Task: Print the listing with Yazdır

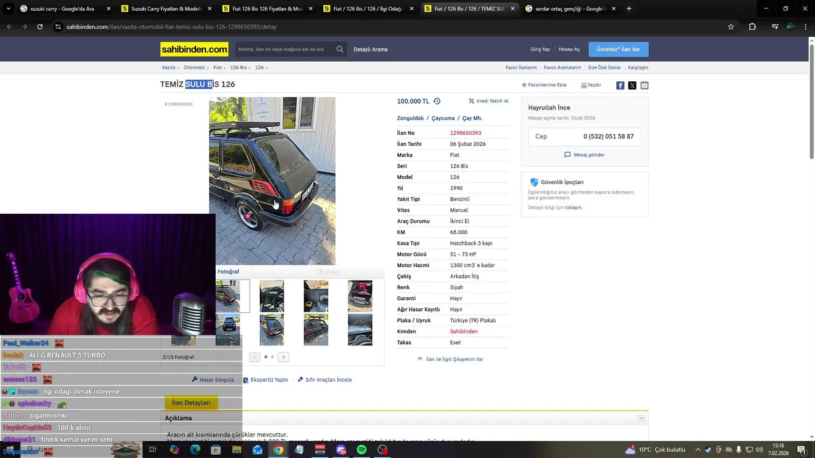Action: point(591,85)
